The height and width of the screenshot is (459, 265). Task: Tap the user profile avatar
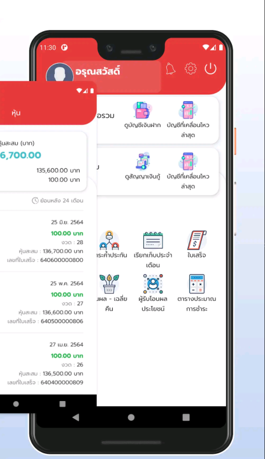[x=60, y=73]
